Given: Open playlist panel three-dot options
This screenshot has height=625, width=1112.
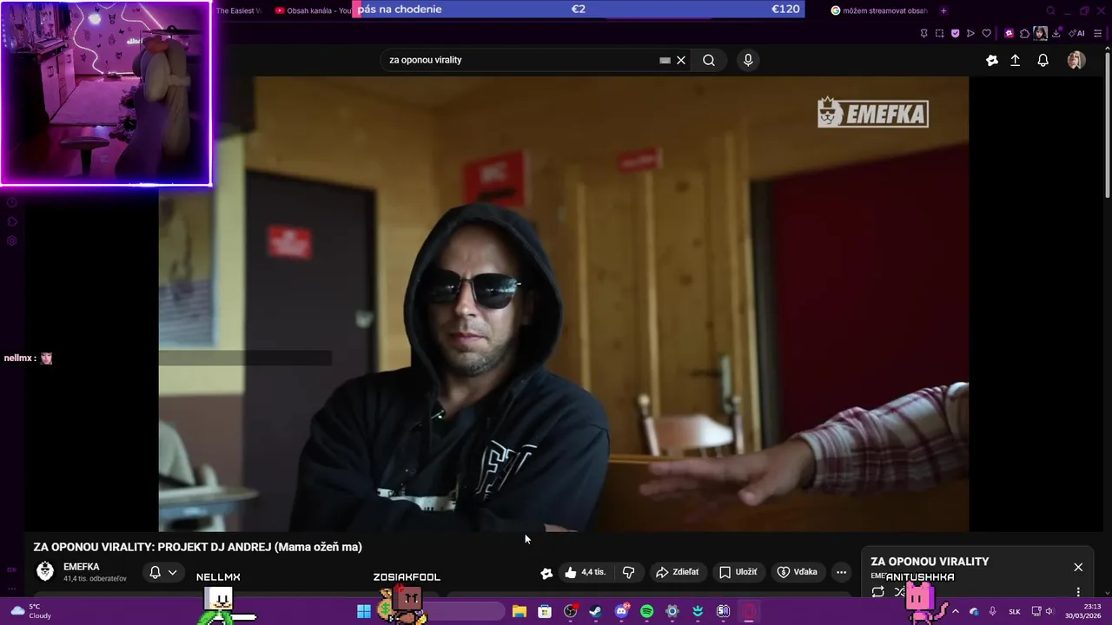Looking at the screenshot, I should (1078, 592).
